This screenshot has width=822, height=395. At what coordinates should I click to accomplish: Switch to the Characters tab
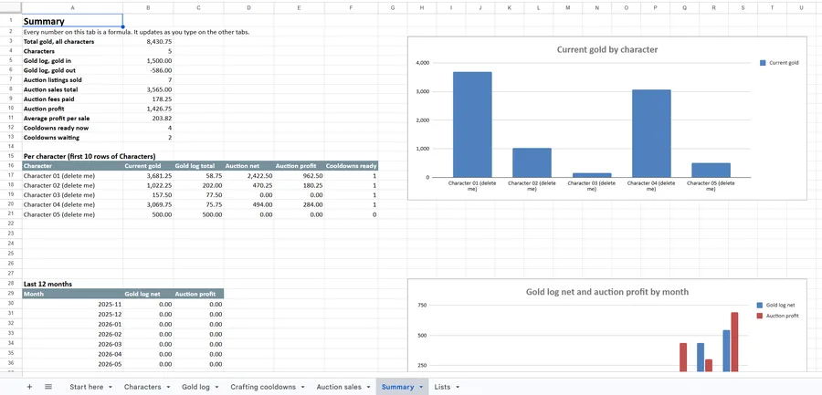point(142,387)
